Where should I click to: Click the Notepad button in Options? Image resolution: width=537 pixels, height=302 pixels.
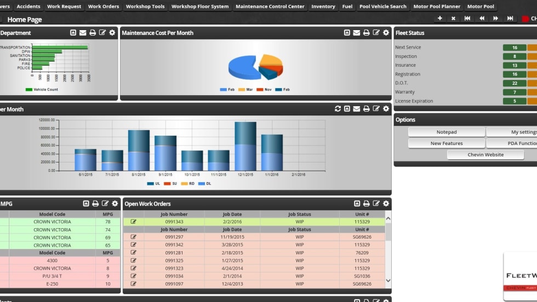click(446, 132)
